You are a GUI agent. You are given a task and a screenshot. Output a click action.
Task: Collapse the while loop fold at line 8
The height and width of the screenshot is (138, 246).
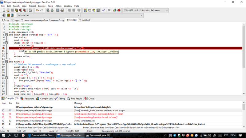[6, 43]
